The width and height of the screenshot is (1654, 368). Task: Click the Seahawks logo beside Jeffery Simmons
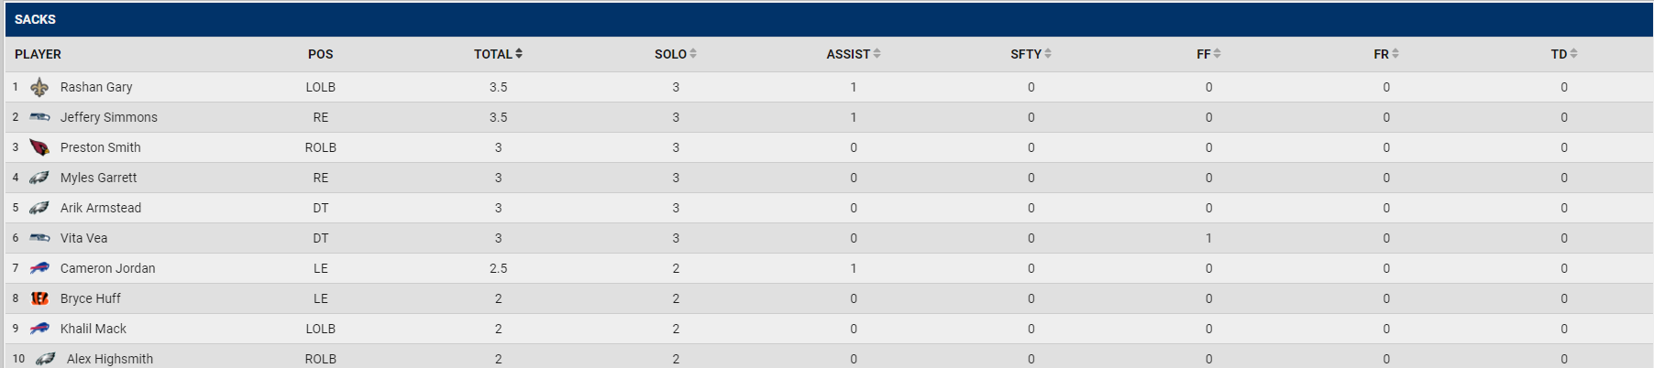[39, 117]
